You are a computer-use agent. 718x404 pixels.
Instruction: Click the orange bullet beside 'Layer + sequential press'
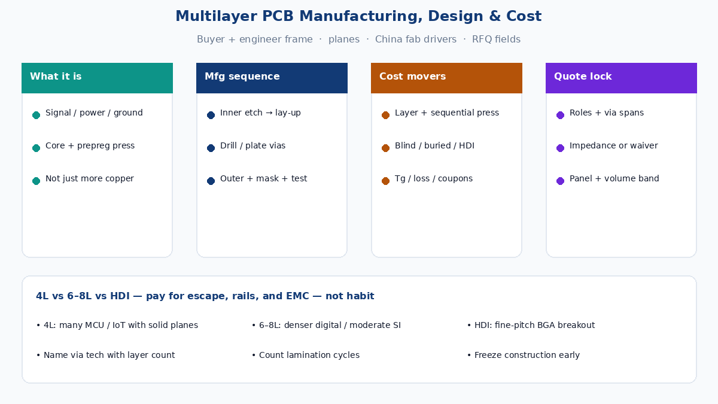(x=385, y=115)
